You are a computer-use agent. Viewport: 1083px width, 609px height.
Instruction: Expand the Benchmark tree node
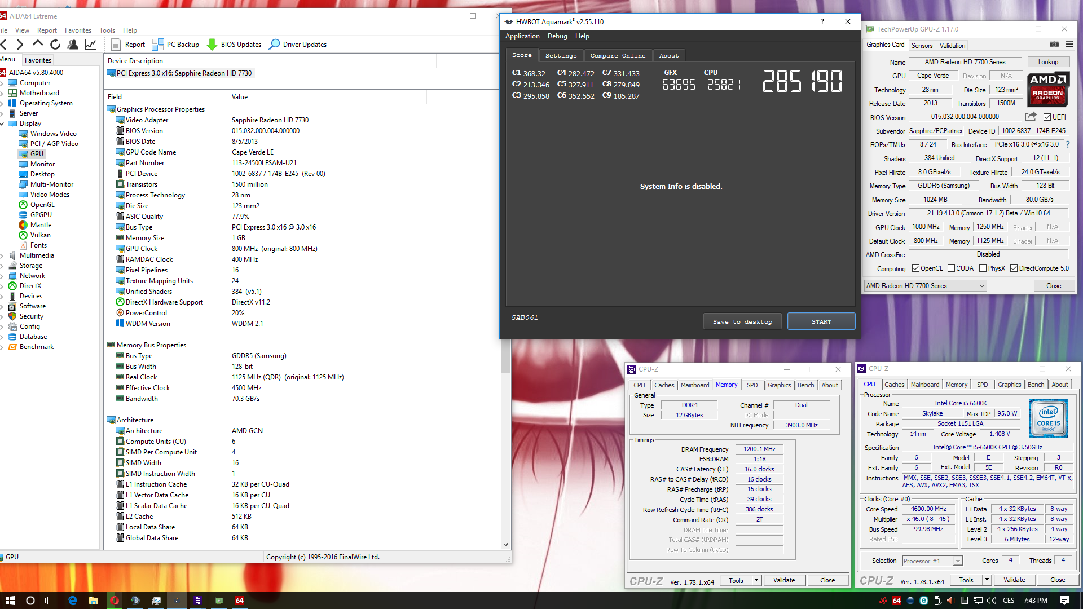point(2,347)
